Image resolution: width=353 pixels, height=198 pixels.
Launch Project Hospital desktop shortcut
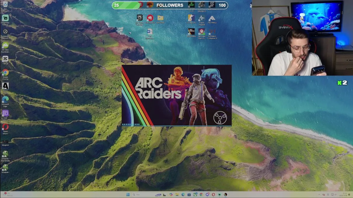[x=202, y=20]
